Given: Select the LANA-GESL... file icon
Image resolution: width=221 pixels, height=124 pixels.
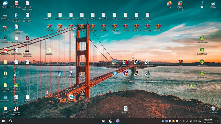Looking at the screenshot, I should (71, 16).
